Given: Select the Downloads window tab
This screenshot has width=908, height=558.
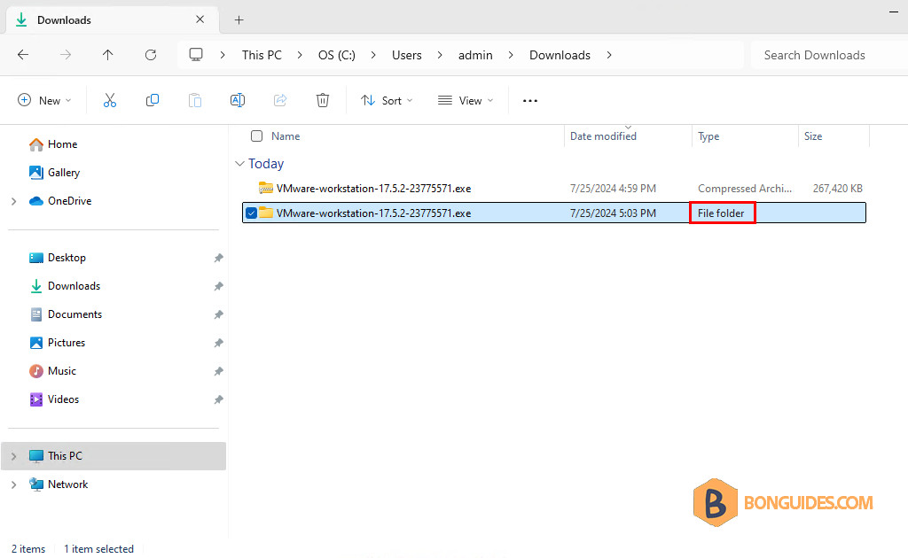Looking at the screenshot, I should tap(113, 20).
